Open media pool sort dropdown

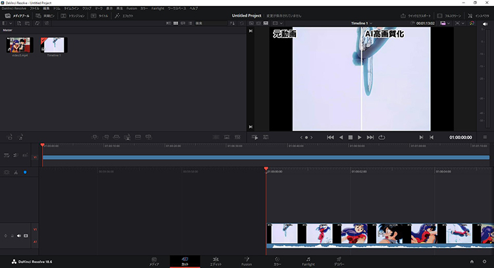[x=232, y=23]
